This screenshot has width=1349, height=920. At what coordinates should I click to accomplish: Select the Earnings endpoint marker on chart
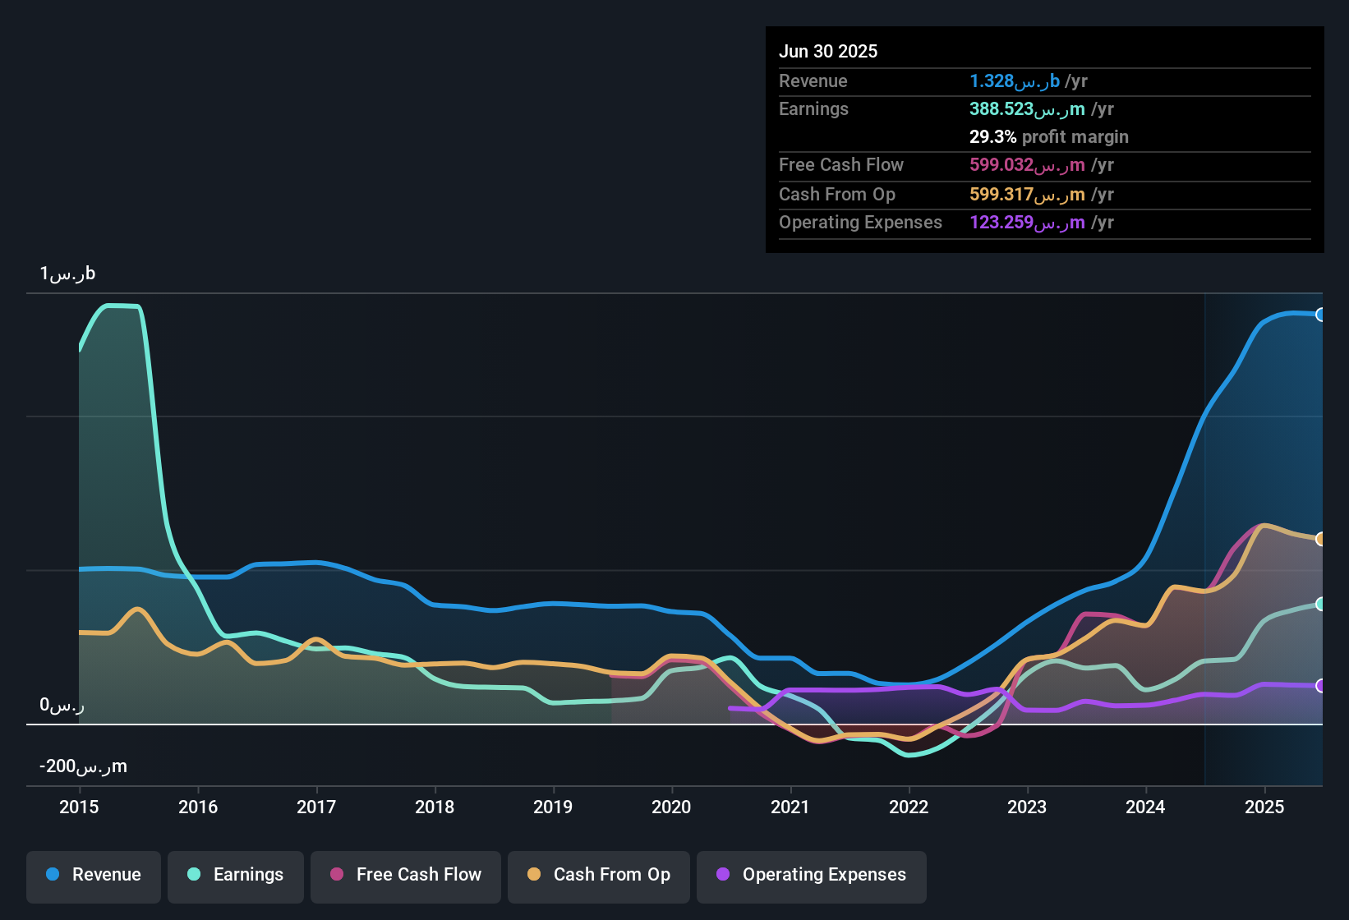click(x=1320, y=604)
